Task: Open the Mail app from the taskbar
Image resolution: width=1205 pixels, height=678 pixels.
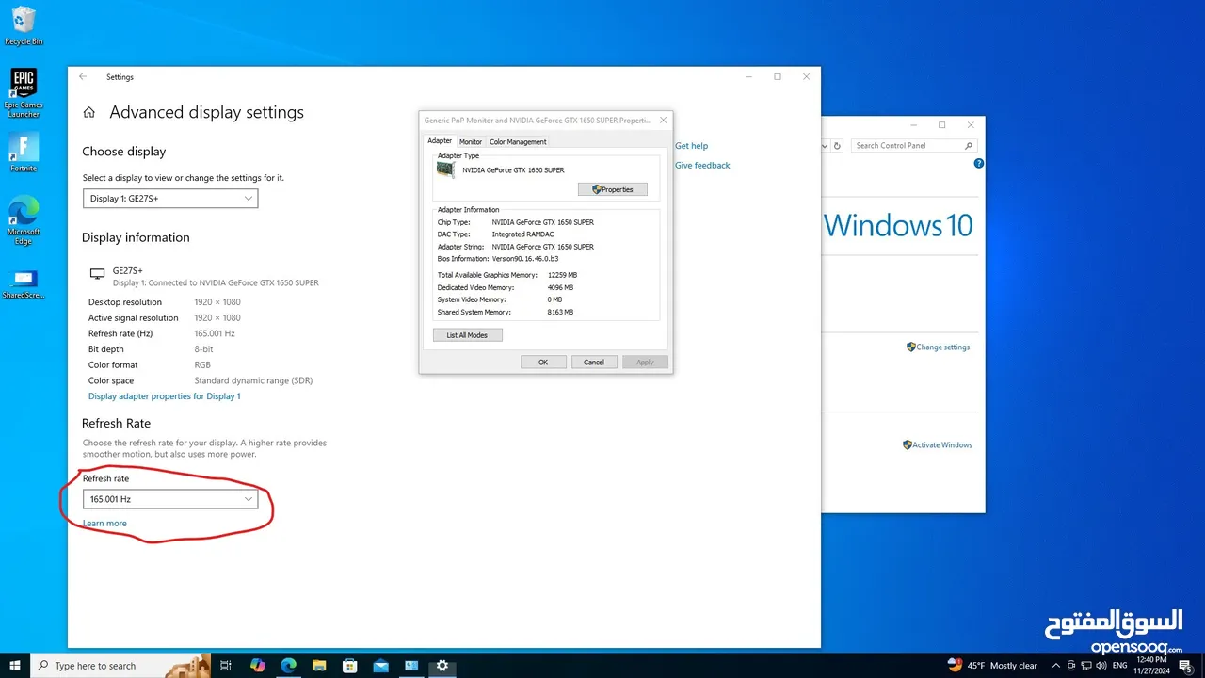Action: click(380, 666)
